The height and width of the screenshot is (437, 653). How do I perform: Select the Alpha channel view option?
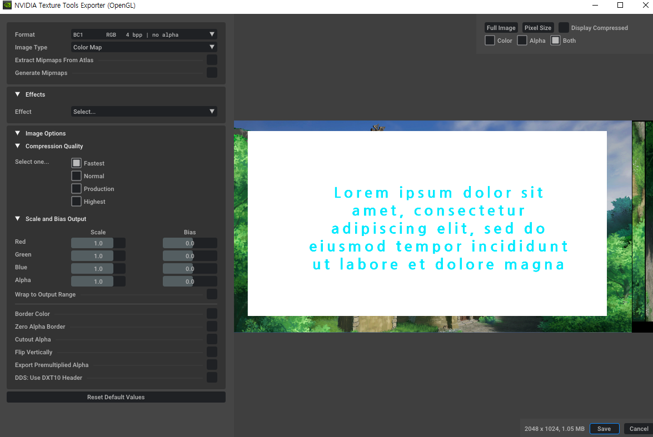point(522,41)
